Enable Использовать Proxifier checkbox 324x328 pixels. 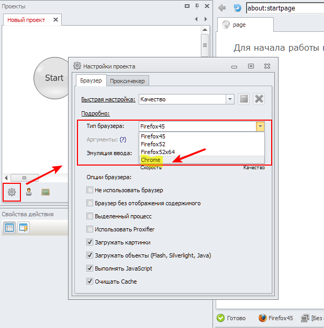tap(90, 229)
